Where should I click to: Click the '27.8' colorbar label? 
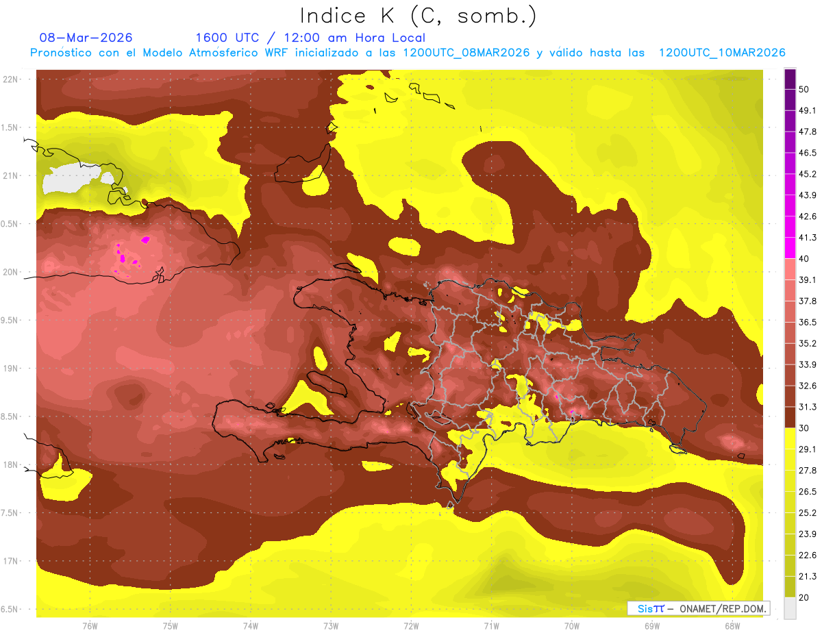click(808, 471)
